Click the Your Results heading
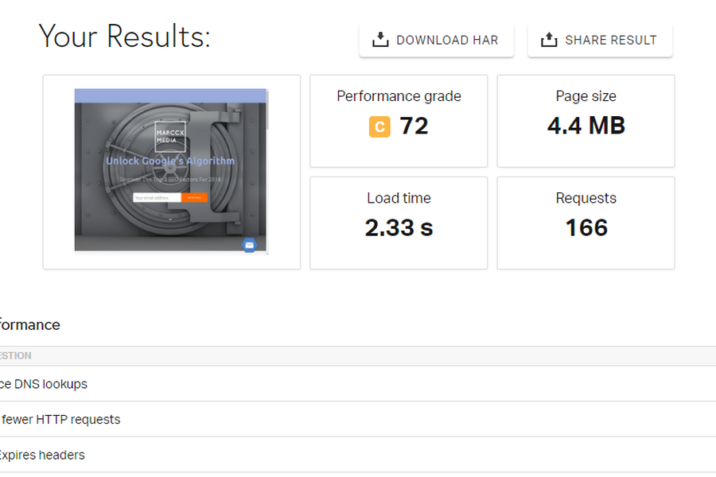This screenshot has height=477, width=716. [124, 37]
